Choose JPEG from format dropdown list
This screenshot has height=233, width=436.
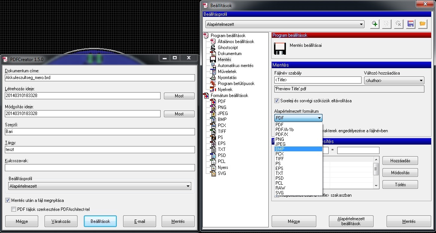click(298, 144)
